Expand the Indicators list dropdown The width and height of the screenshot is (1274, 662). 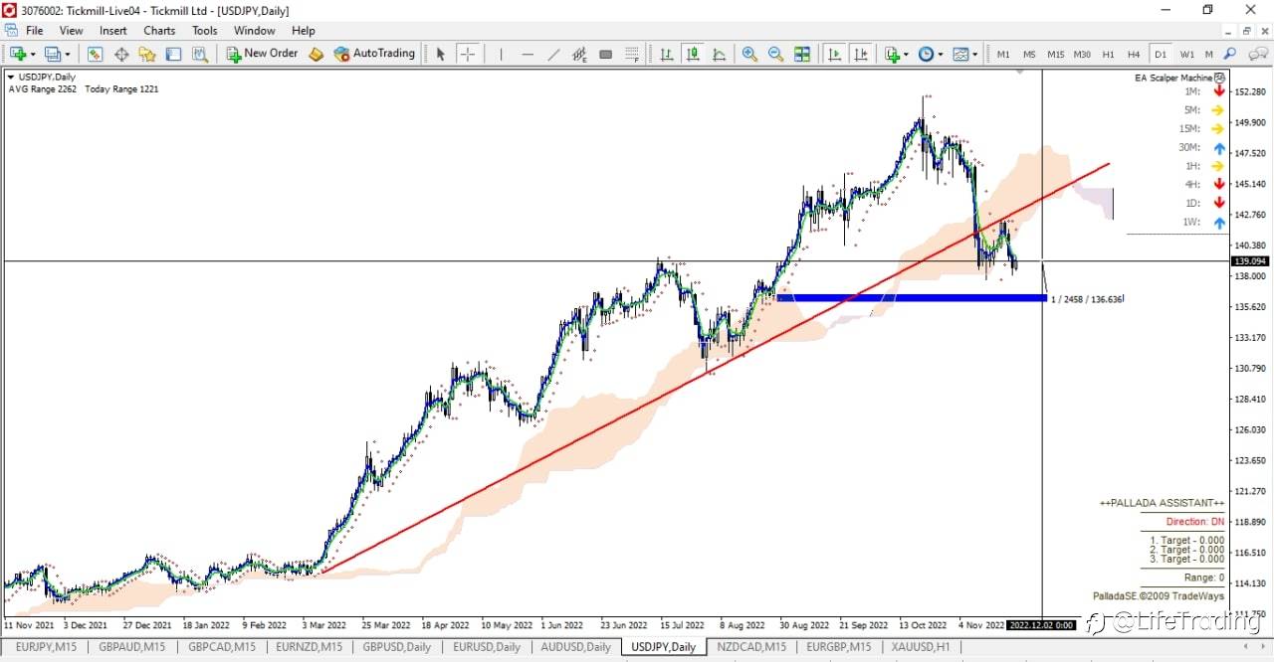(896, 55)
